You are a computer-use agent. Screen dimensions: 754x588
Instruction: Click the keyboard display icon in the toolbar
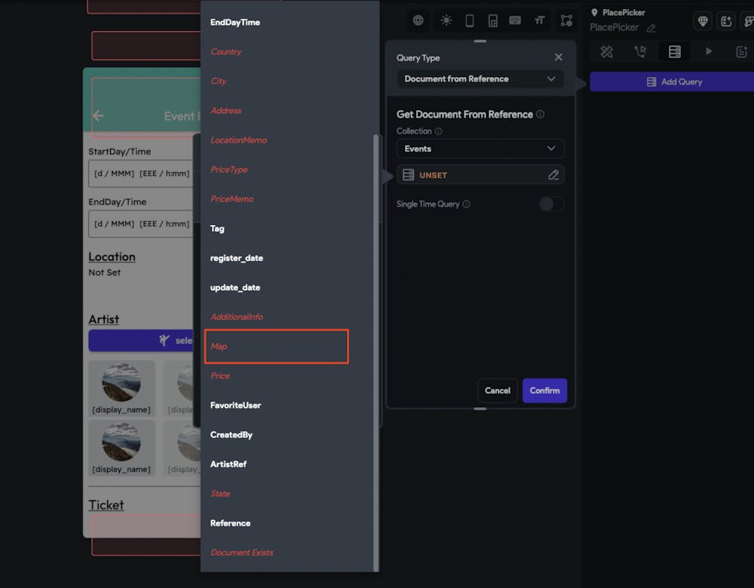click(515, 20)
